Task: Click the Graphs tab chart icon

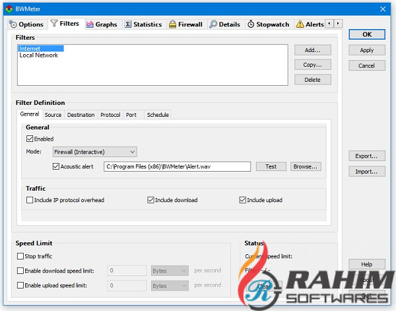Action: pyautogui.click(x=90, y=24)
